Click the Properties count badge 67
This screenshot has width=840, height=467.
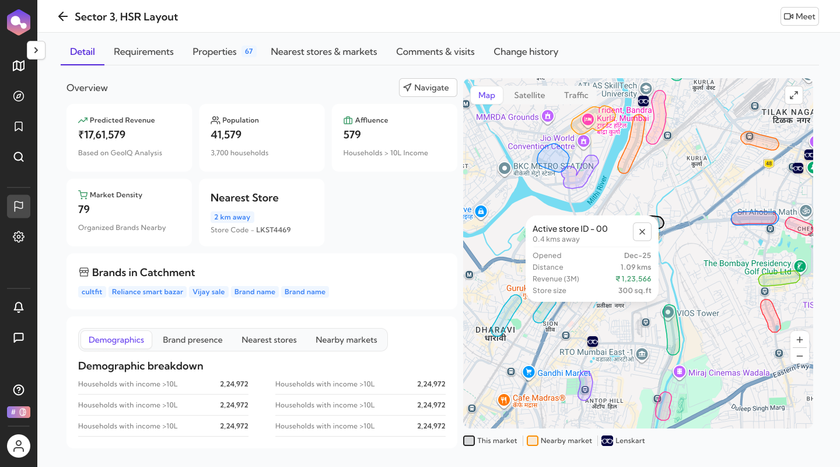(x=249, y=51)
